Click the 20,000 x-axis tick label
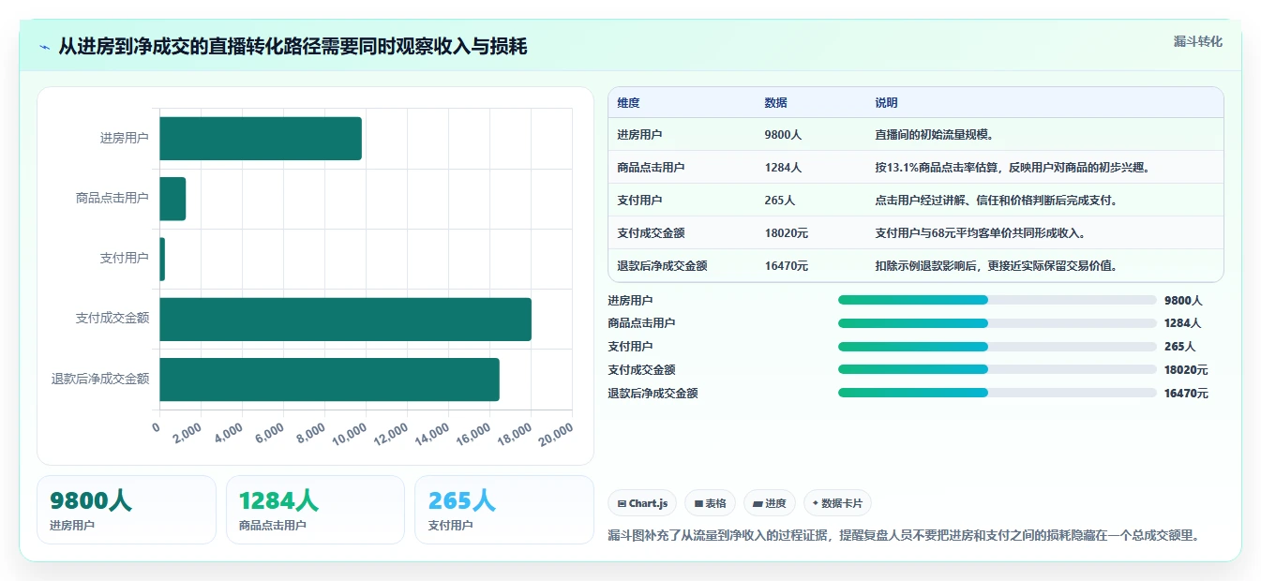Image resolution: width=1261 pixels, height=581 pixels. pos(555,434)
